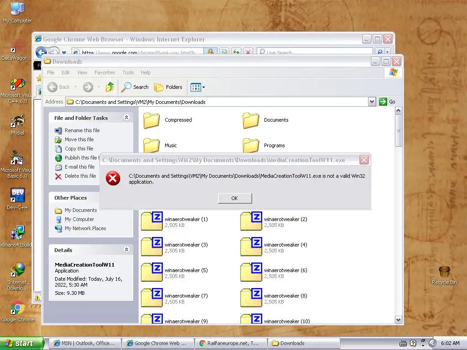Click scroll down arrow in Downloads window
467x350 pixels.
399,319
